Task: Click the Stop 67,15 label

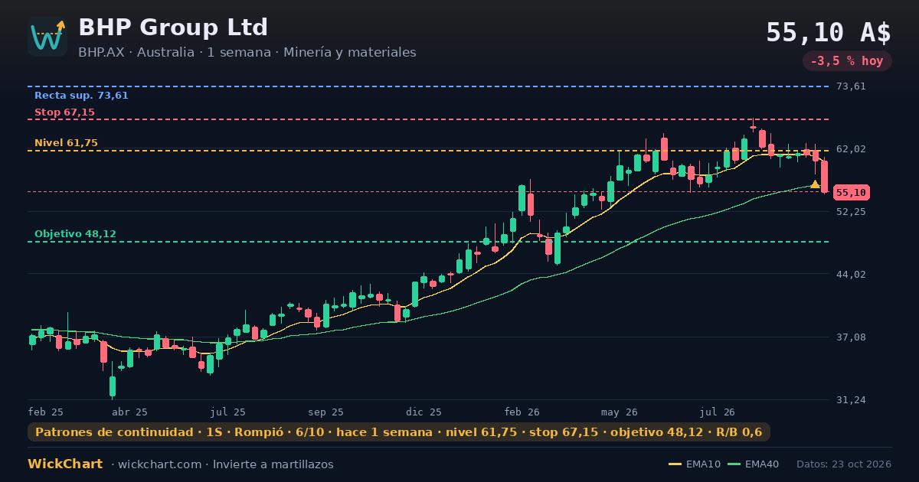Action: click(x=64, y=112)
